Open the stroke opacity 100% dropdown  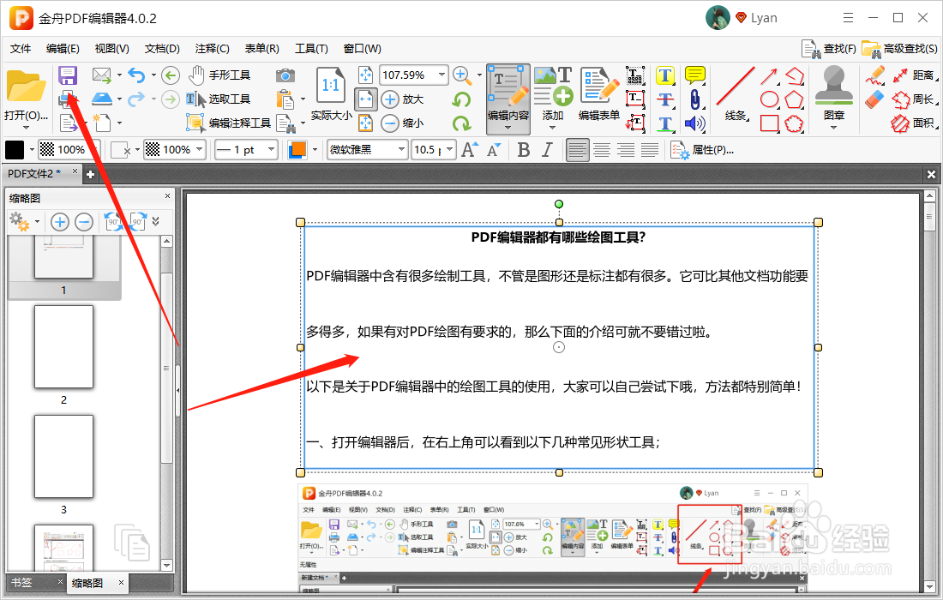point(200,149)
